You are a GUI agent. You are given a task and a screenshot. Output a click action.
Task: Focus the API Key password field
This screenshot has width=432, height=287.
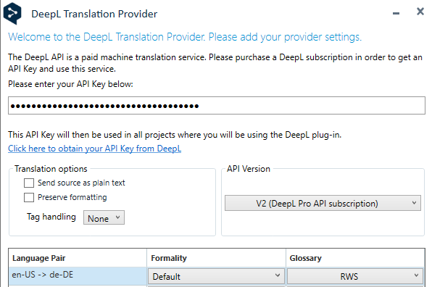(x=217, y=106)
